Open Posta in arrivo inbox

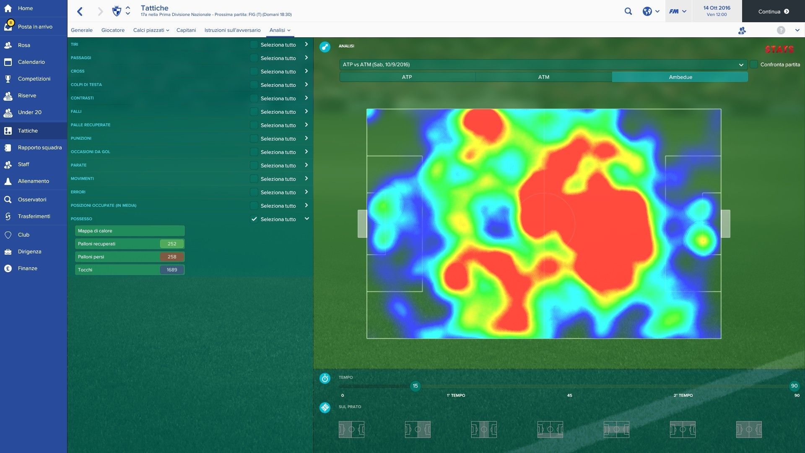(34, 26)
